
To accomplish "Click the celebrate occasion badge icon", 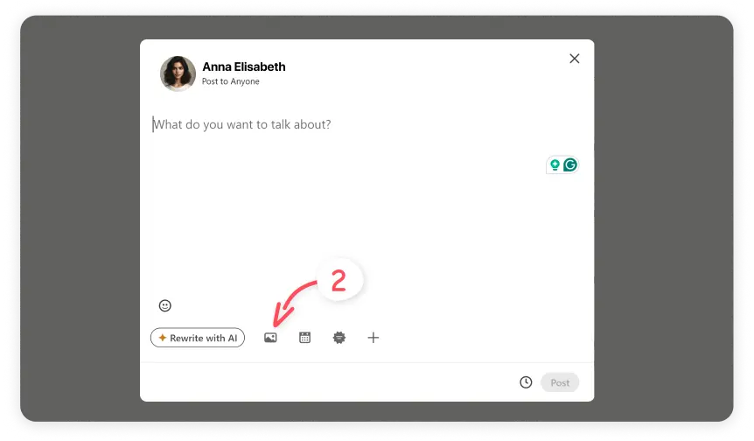I will 339,338.
